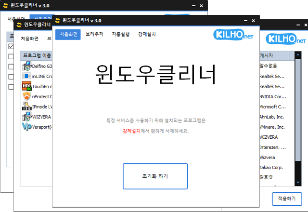The height and width of the screenshot is (212, 308).
Task: Click the IPinside LWS icon
Action: (27, 106)
